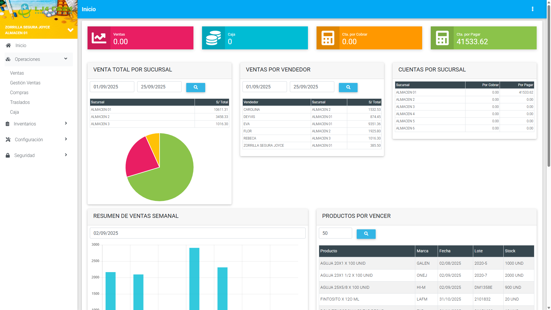The height and width of the screenshot is (310, 551).
Task: Expand the Inventarios submenu arrow
Action: coord(66,123)
